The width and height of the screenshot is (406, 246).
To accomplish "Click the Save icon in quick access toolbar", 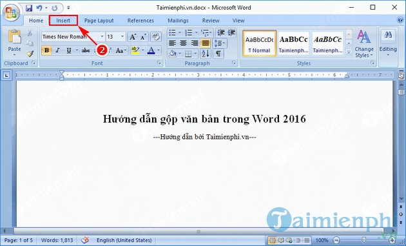I will [x=29, y=8].
